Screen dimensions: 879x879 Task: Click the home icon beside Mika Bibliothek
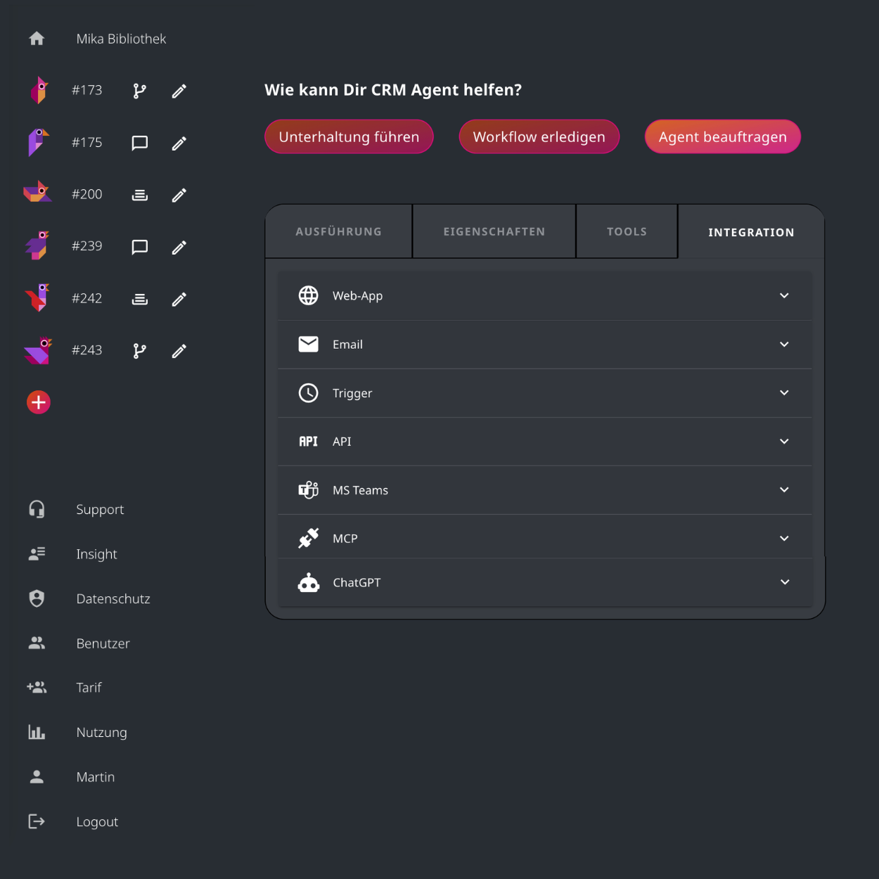pyautogui.click(x=37, y=39)
